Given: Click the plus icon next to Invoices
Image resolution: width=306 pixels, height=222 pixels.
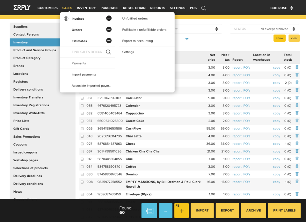Looking at the screenshot, I should (109, 18).
